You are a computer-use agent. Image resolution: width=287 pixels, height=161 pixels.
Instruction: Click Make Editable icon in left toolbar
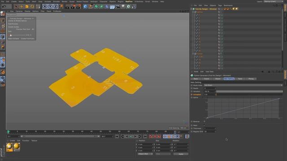pyautogui.click(x=3, y=14)
